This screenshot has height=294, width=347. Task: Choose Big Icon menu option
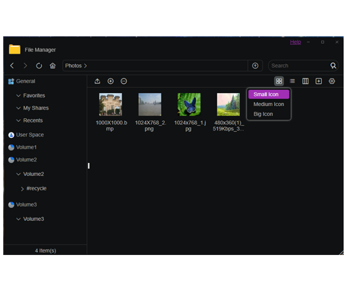(263, 114)
